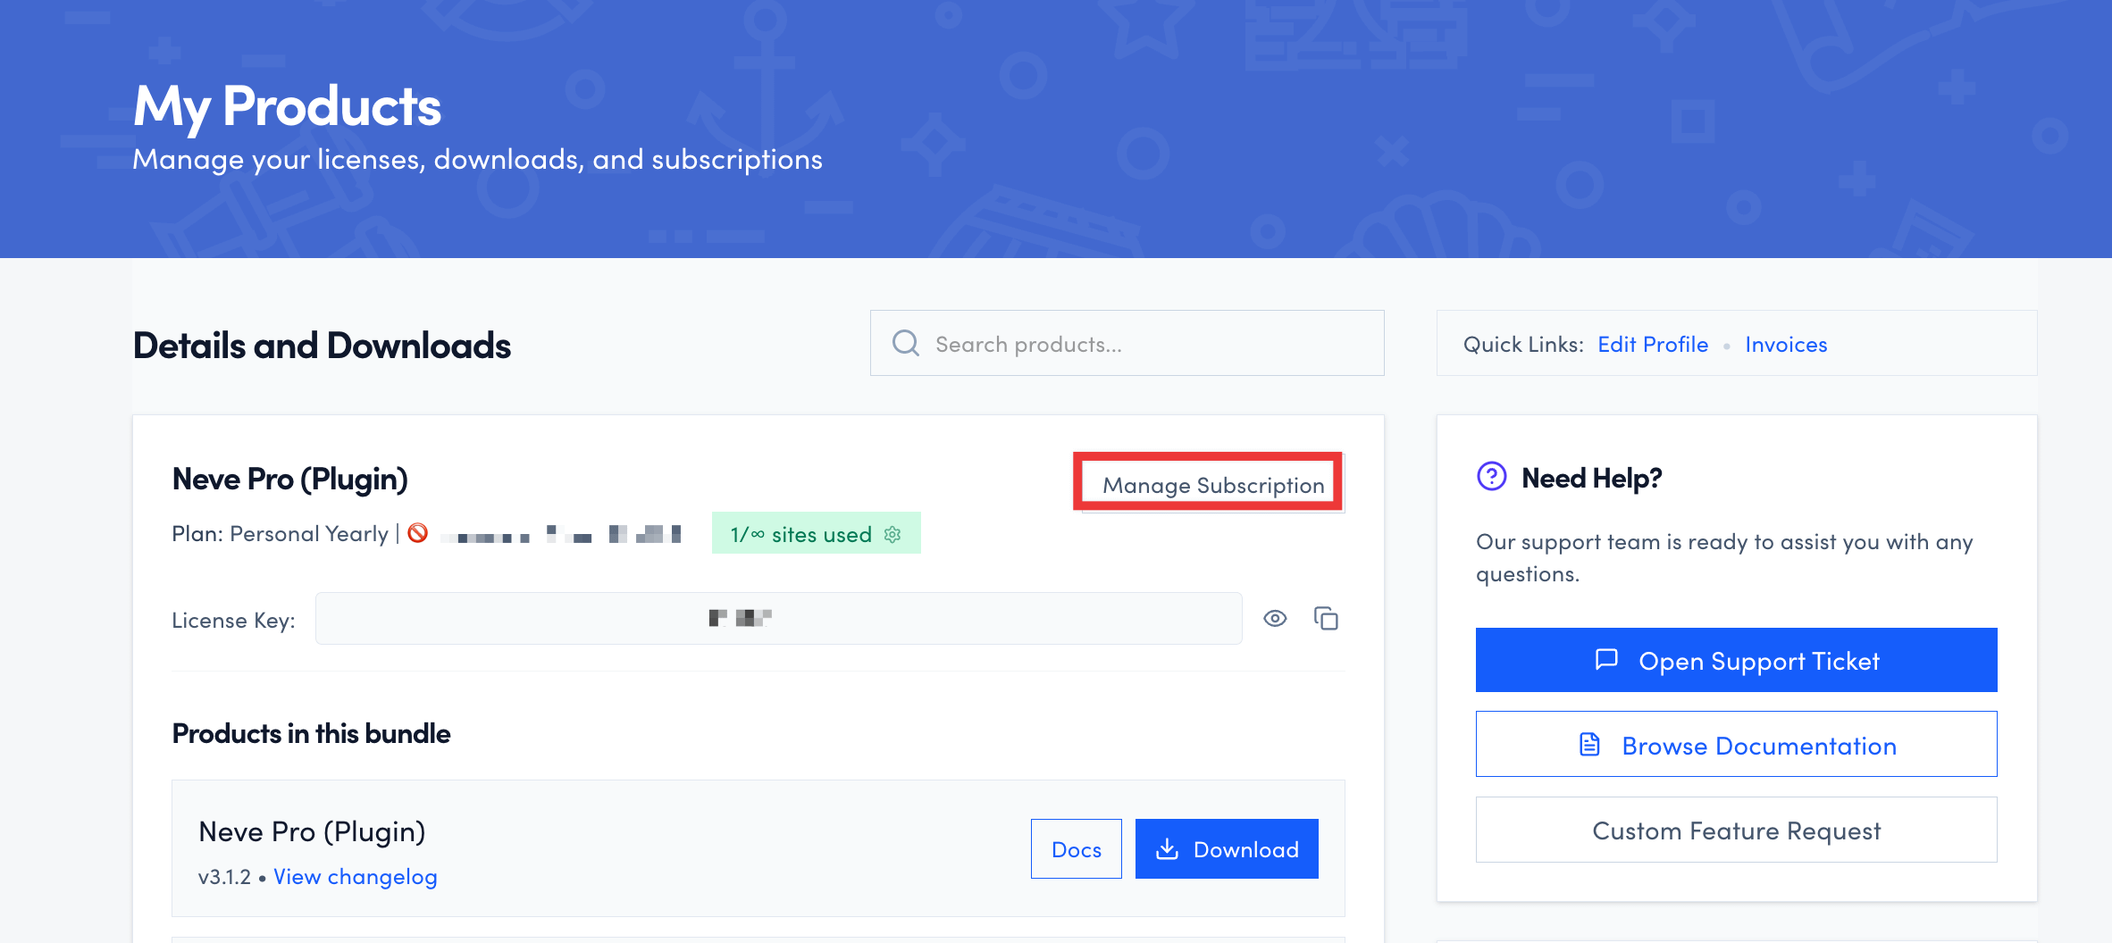Screen dimensions: 2112x943
Task: Click the red prohibited icon beside the plan
Action: (x=417, y=533)
